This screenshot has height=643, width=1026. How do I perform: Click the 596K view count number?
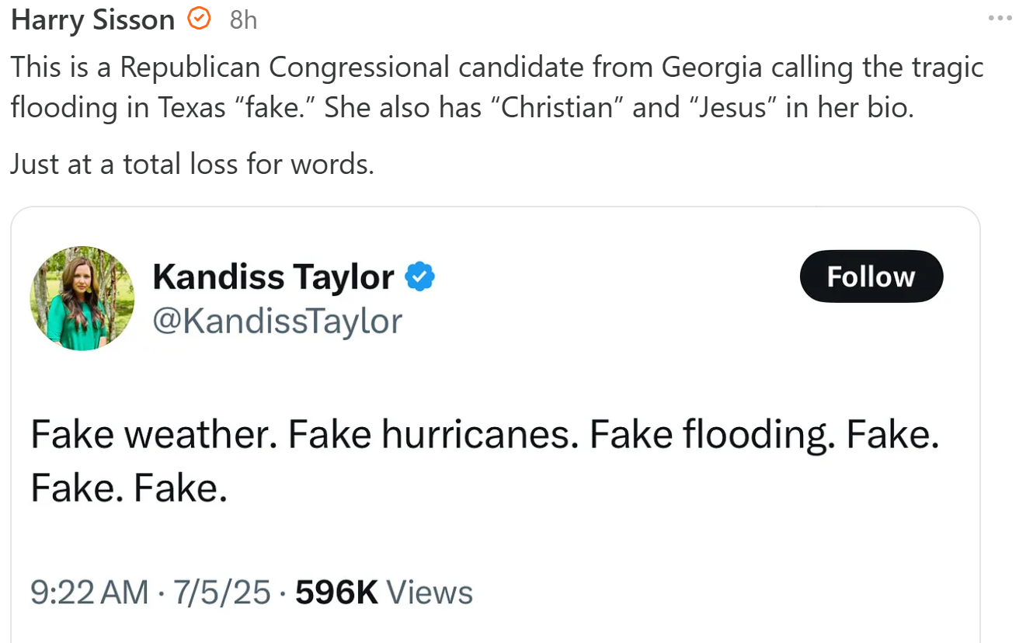pyautogui.click(x=336, y=593)
